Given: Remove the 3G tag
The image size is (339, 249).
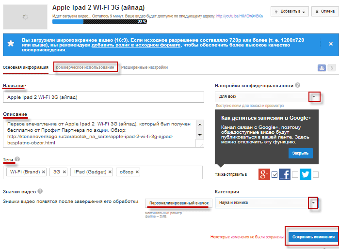Looking at the screenshot, I should [64, 172].
